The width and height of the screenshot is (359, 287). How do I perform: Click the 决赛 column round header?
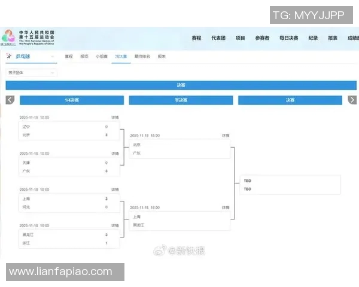[x=290, y=100]
